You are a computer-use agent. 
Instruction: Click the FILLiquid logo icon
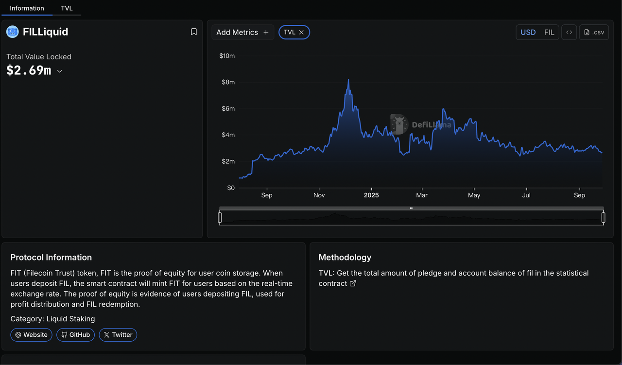(12, 32)
